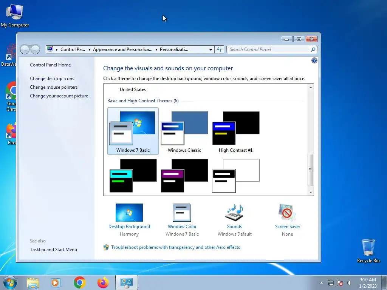The height and width of the screenshot is (290, 387).
Task: Launch Firefox from the taskbar
Action: [x=103, y=282]
